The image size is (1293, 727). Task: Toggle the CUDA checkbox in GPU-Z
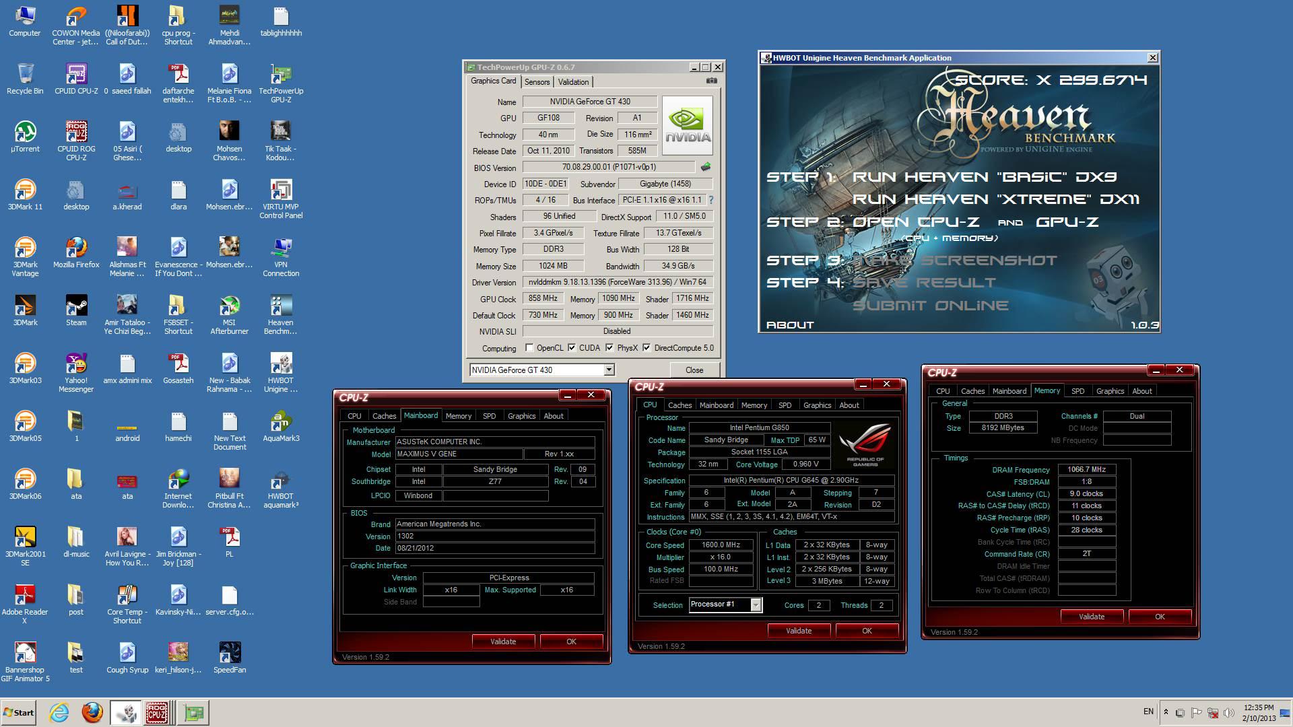(572, 348)
